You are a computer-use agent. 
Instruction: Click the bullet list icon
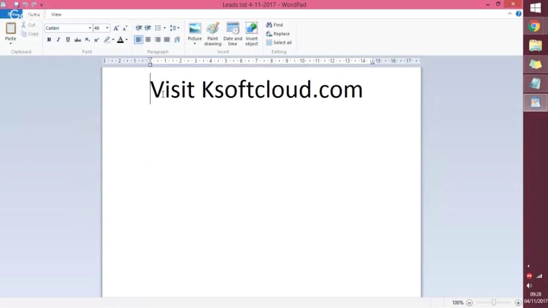click(158, 28)
